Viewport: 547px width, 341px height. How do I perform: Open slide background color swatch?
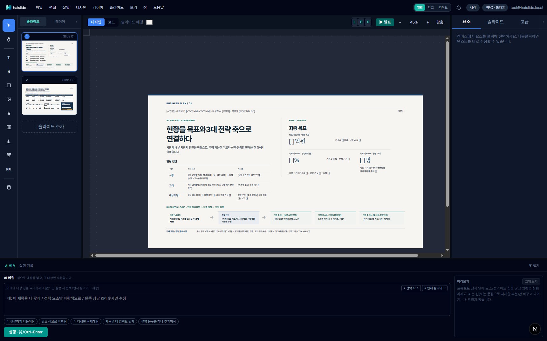coord(149,22)
